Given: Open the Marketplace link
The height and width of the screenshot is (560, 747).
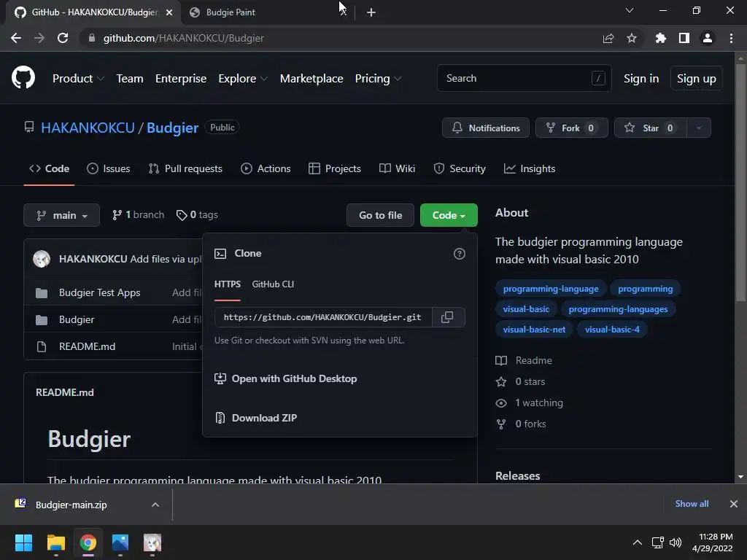Looking at the screenshot, I should coord(311,79).
